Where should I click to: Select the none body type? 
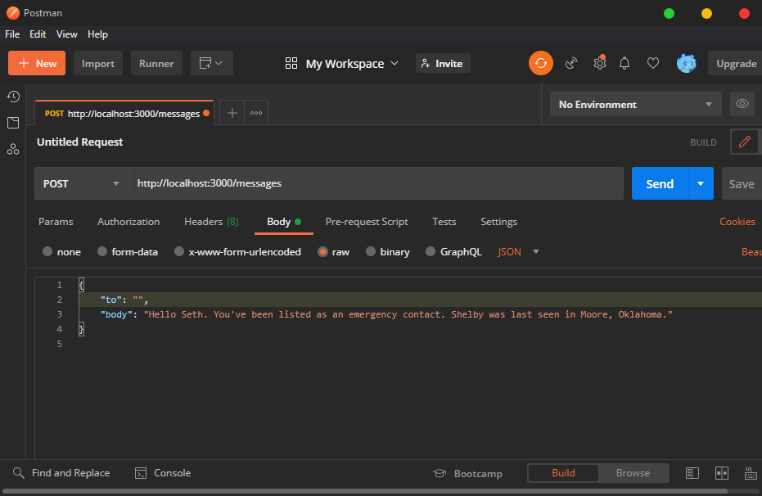(x=47, y=251)
